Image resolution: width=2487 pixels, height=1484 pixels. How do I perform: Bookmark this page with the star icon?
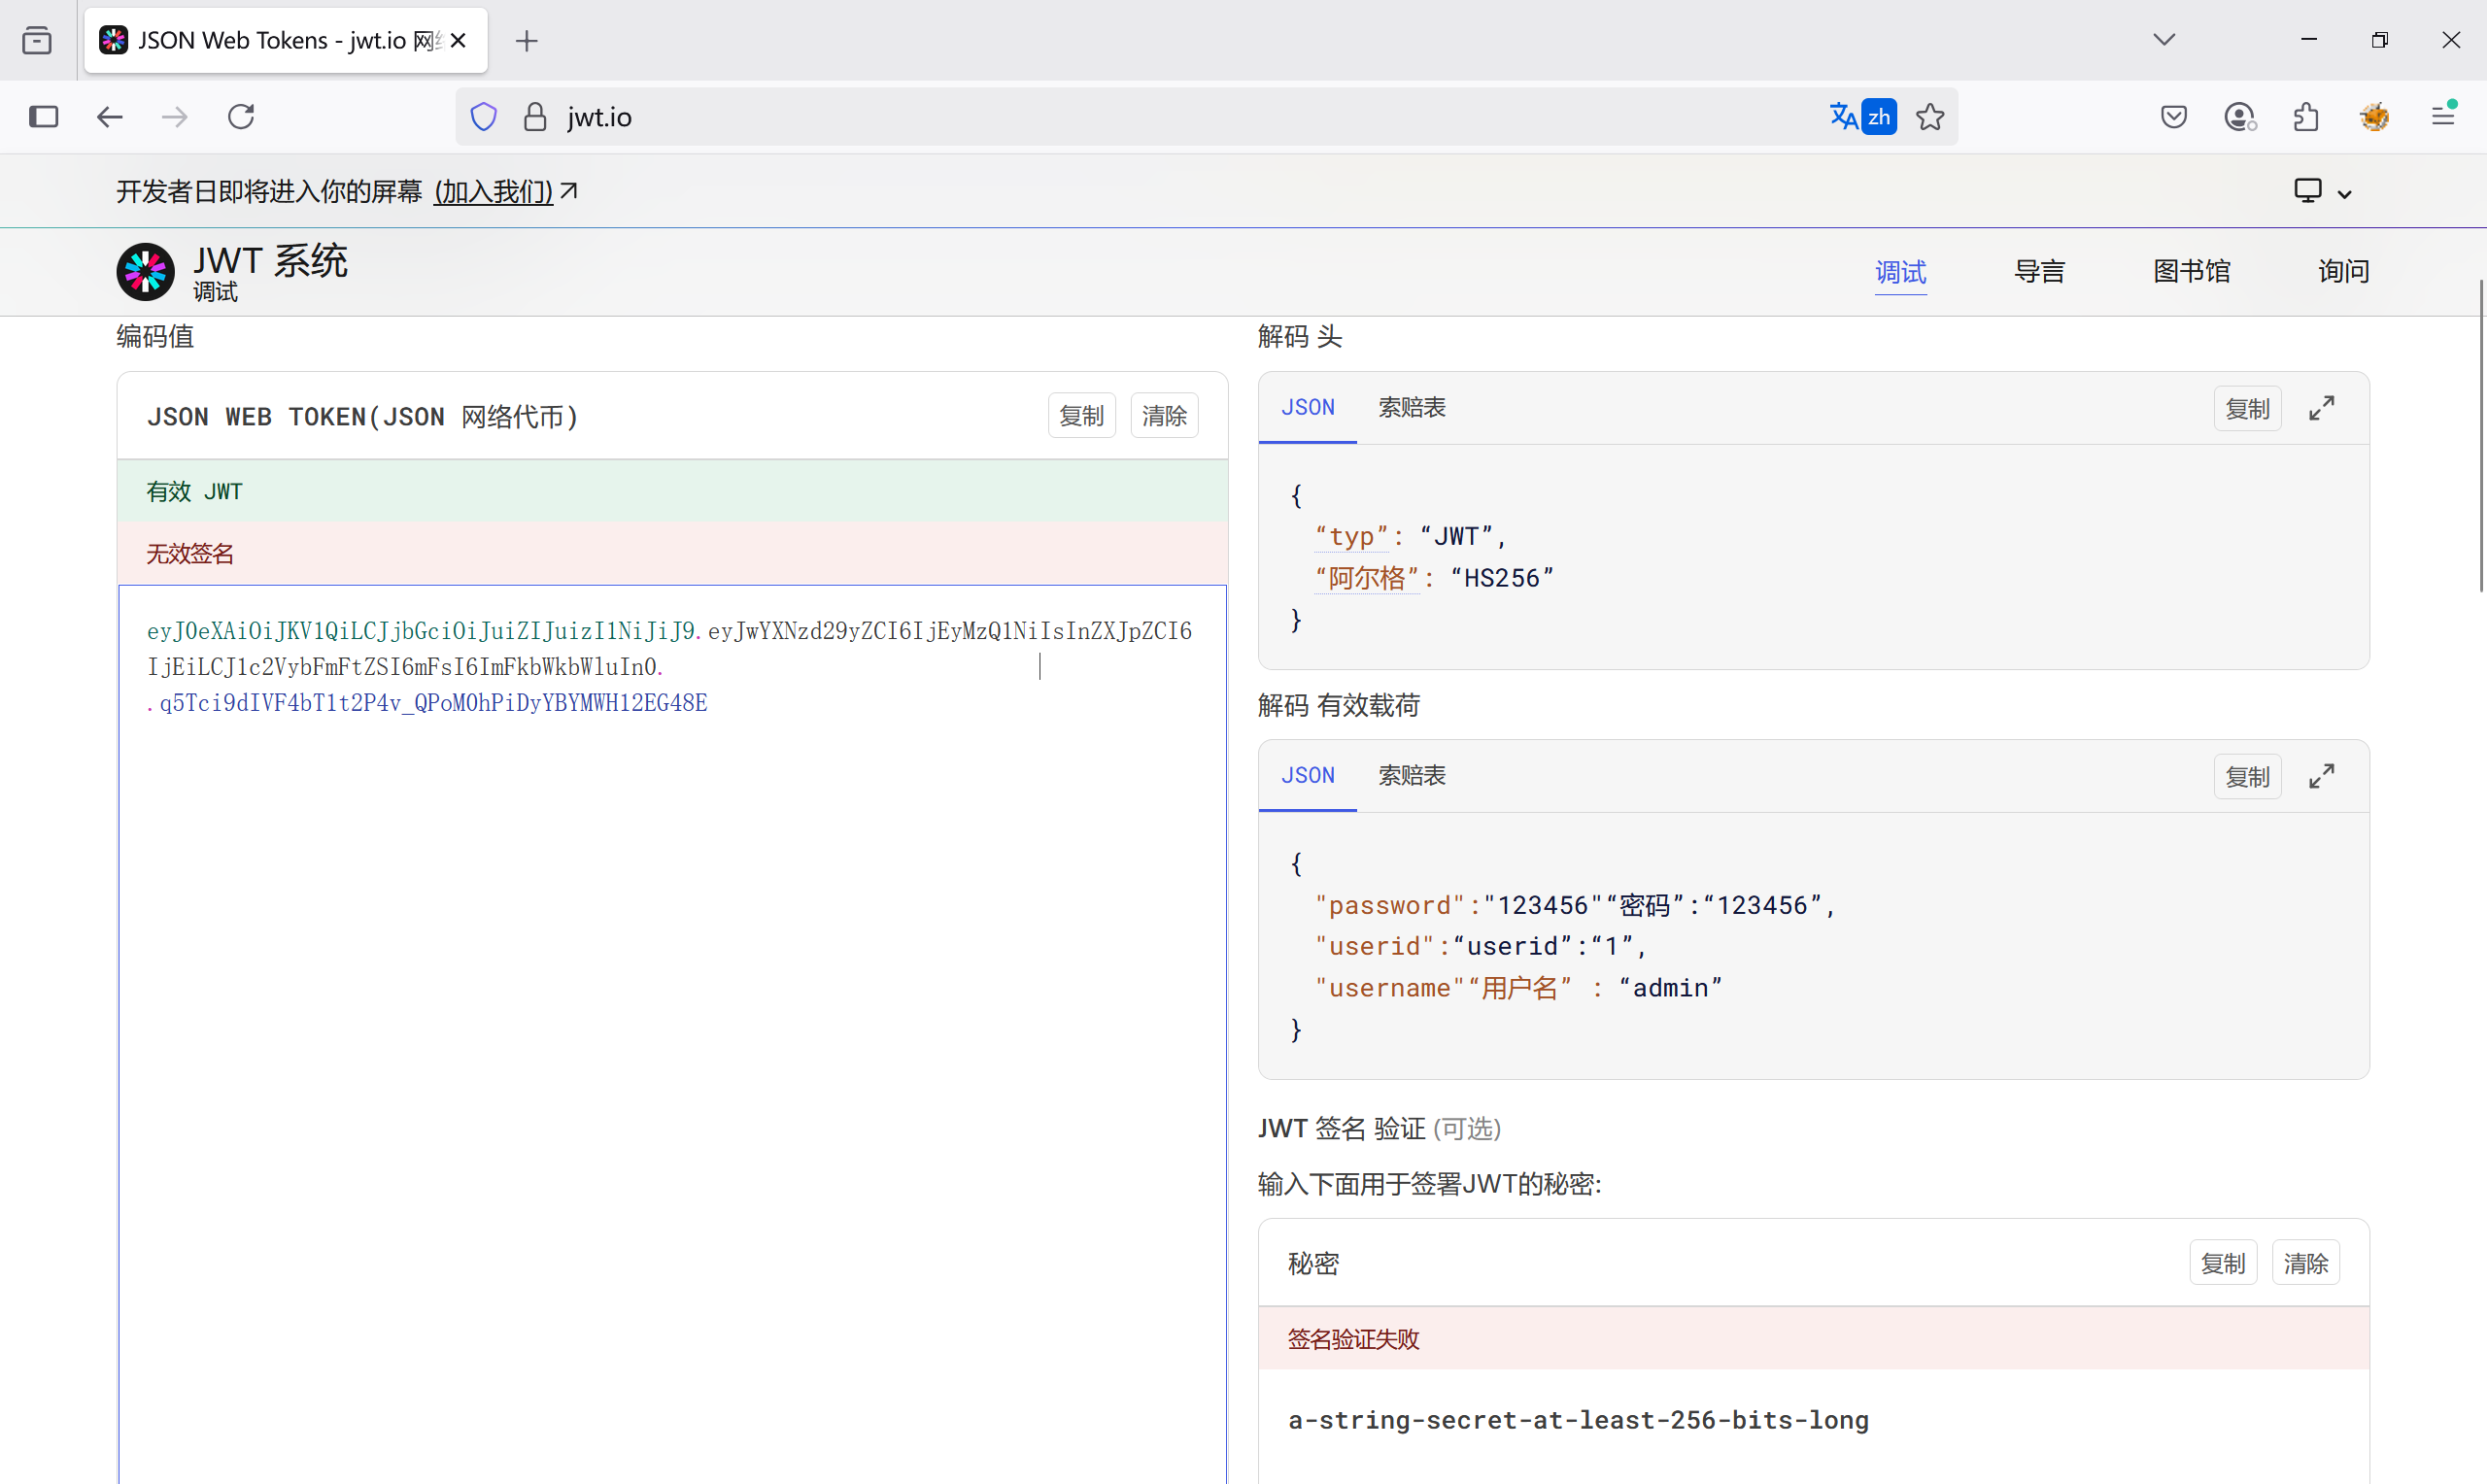(x=1930, y=117)
